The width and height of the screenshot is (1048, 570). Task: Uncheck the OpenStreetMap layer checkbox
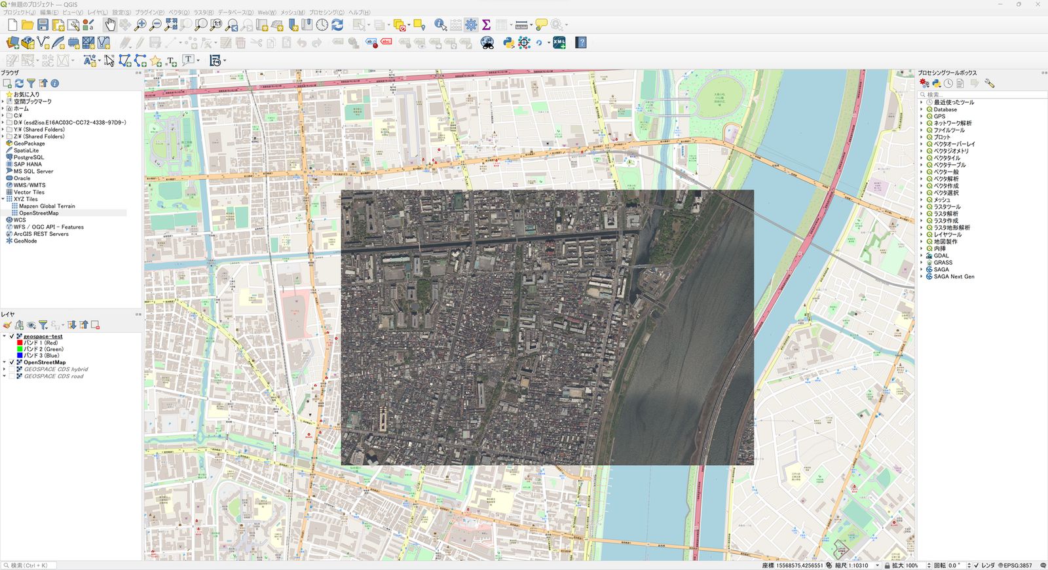click(12, 362)
